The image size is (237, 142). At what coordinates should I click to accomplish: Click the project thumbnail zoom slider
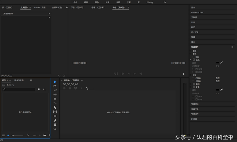point(18,135)
